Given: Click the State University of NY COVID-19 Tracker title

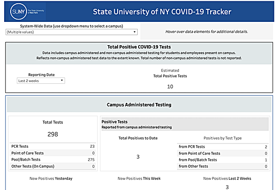Looking at the screenshot, I should tap(161, 11).
